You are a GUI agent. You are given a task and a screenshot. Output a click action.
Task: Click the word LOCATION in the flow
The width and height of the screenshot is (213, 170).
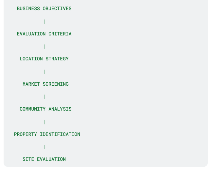tap(31, 59)
